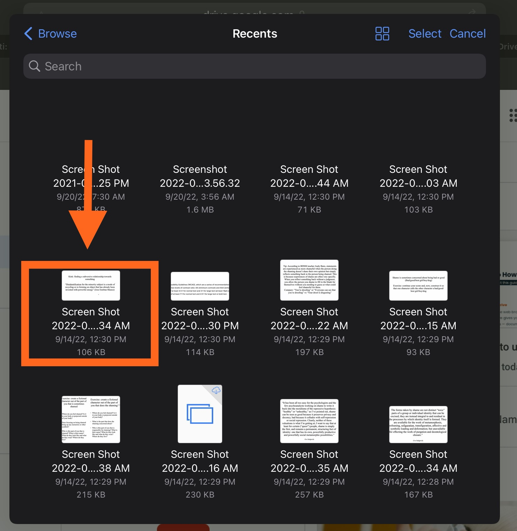The width and height of the screenshot is (517, 531).
Task: Select file name Screenshot 2022-0...3.56.32
Action: (x=200, y=176)
